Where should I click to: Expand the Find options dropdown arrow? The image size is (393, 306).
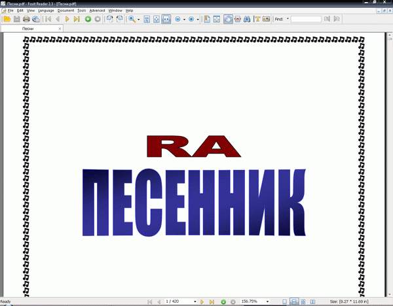(288, 20)
